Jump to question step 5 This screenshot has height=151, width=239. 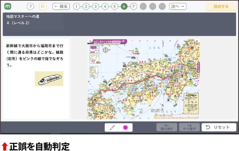pyautogui.click(x=114, y=7)
